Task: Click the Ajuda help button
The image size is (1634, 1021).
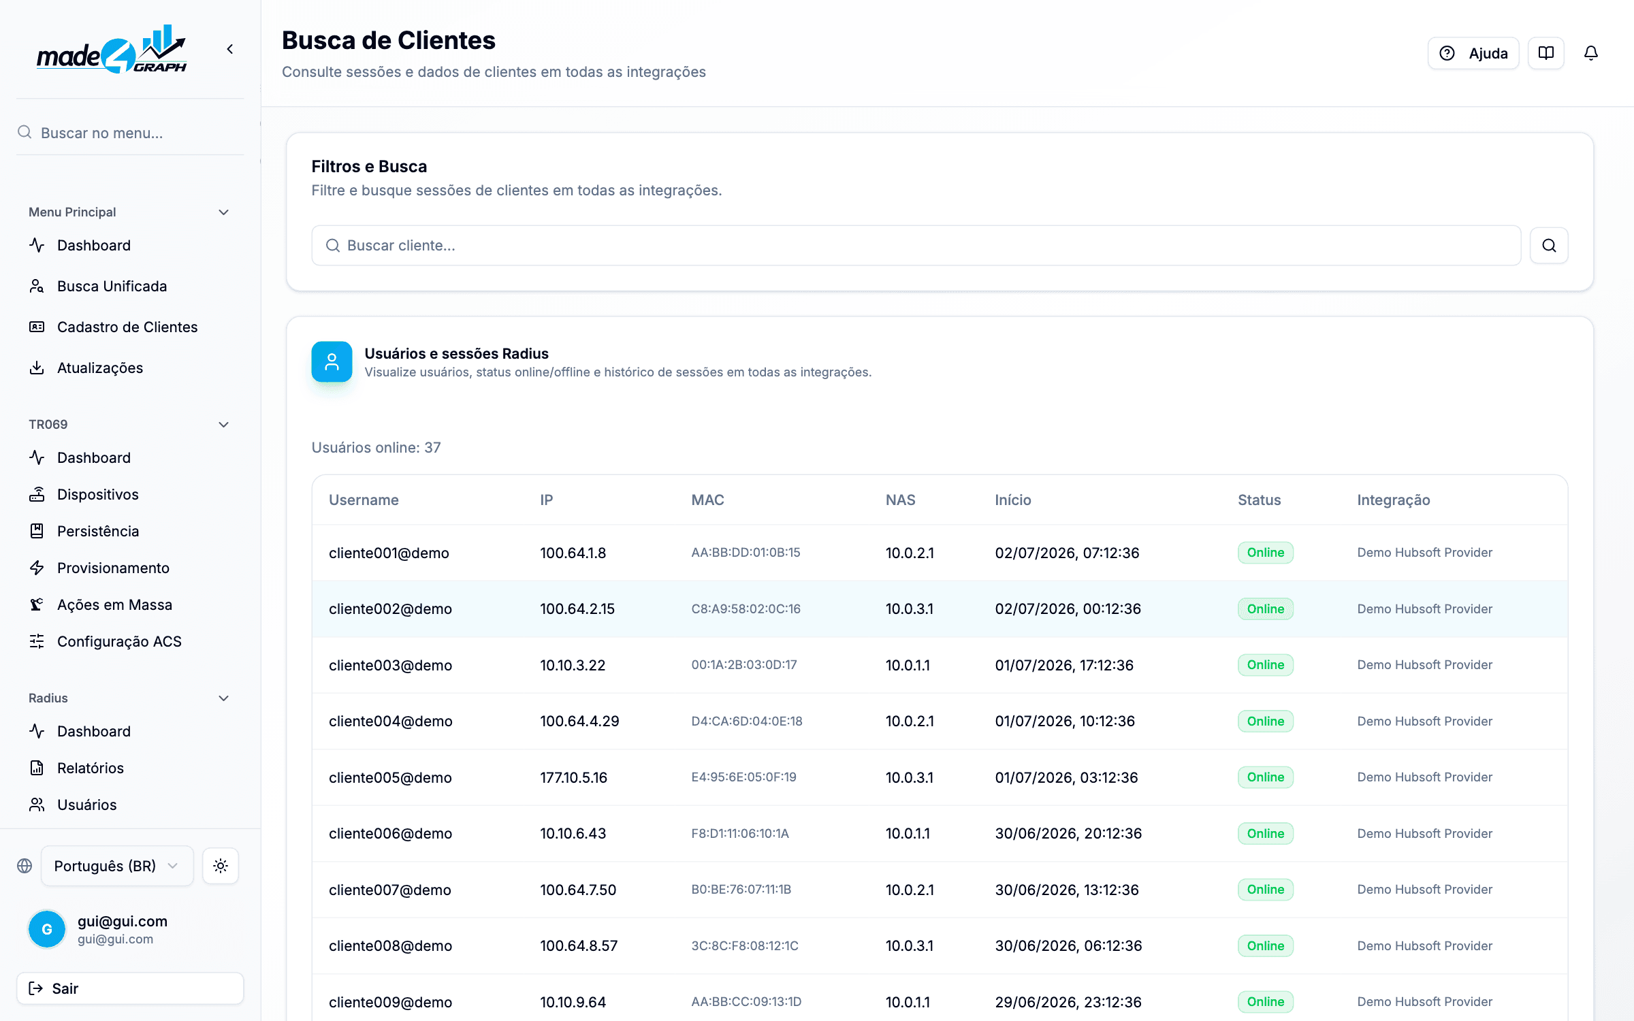Action: pyautogui.click(x=1473, y=53)
